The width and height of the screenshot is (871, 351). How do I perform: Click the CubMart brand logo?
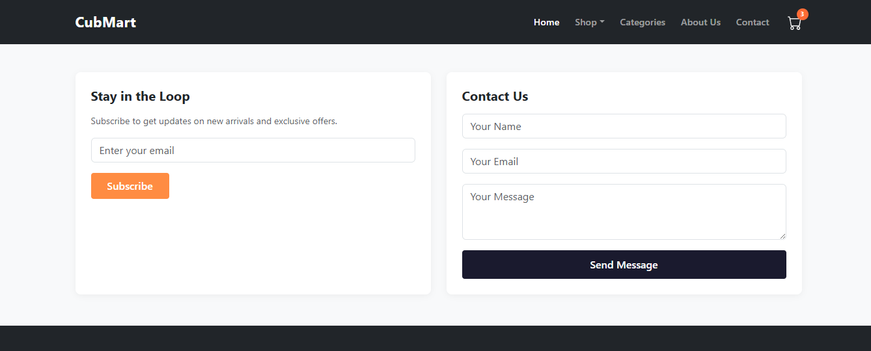tap(105, 22)
